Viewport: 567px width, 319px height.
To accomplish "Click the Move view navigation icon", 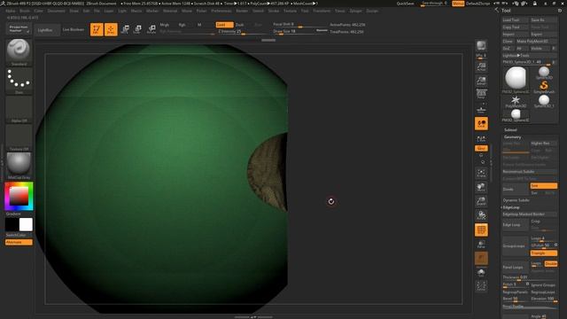I will [481, 187].
